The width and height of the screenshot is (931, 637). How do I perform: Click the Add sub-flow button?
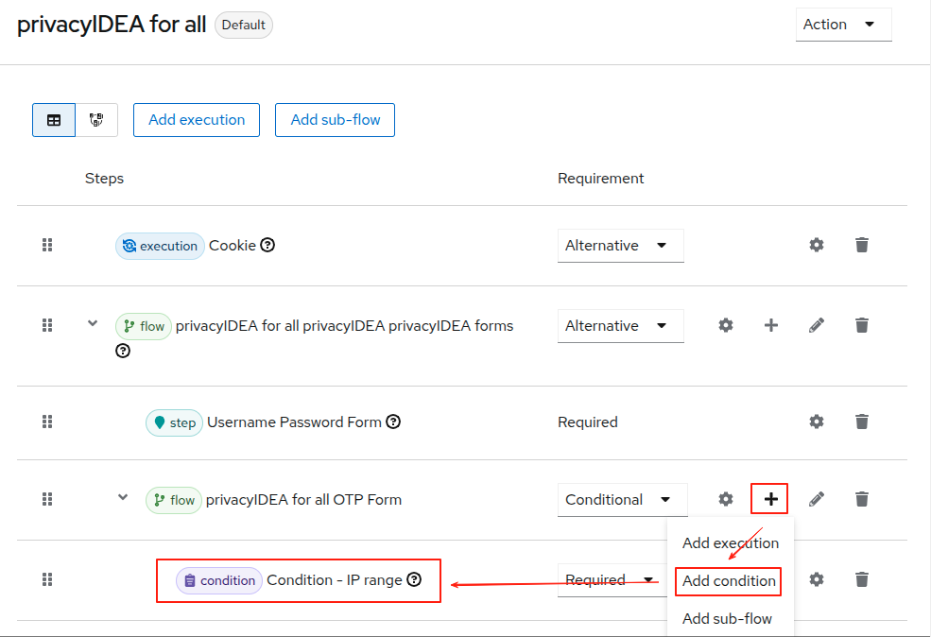click(335, 120)
